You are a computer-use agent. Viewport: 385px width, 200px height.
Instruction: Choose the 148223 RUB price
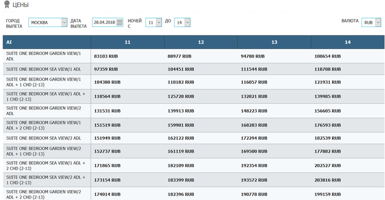(x=254, y=111)
